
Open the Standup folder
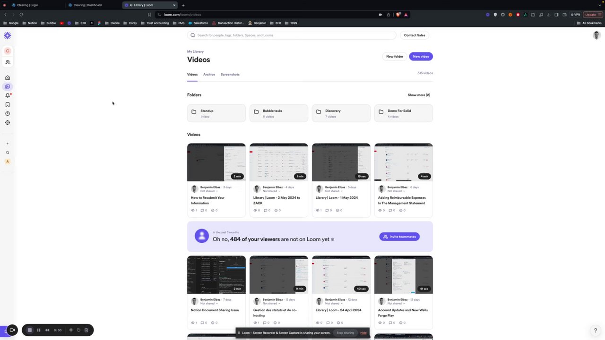click(x=216, y=113)
